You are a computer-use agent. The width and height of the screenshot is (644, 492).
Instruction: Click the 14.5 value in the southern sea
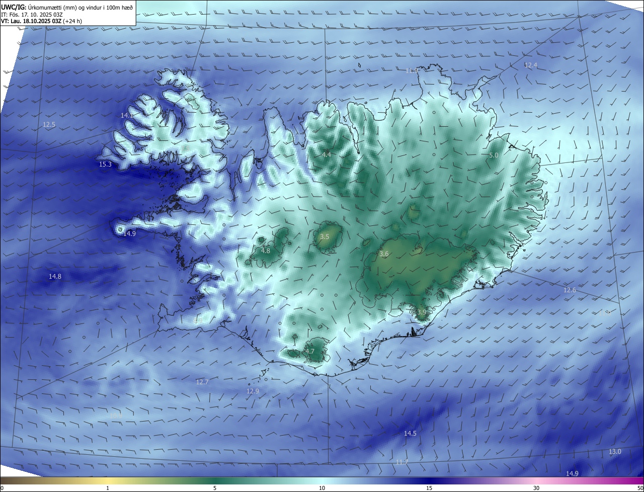410,433
